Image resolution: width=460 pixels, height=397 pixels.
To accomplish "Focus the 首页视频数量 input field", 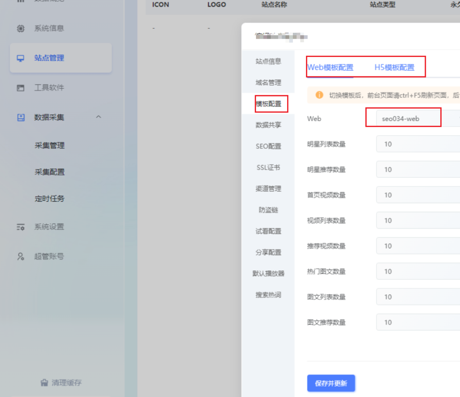I will 417,195.
